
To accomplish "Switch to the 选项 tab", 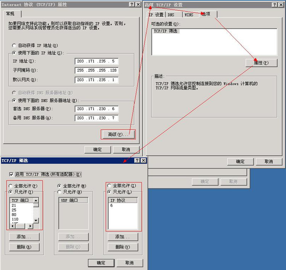I will 208,14.
